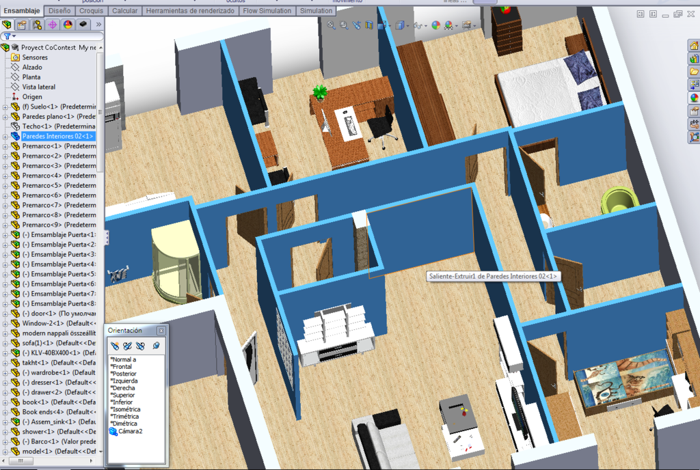Viewport: 700px width, 470px height.
Task: Open the View Palette icon in task pane
Action: [x=694, y=84]
